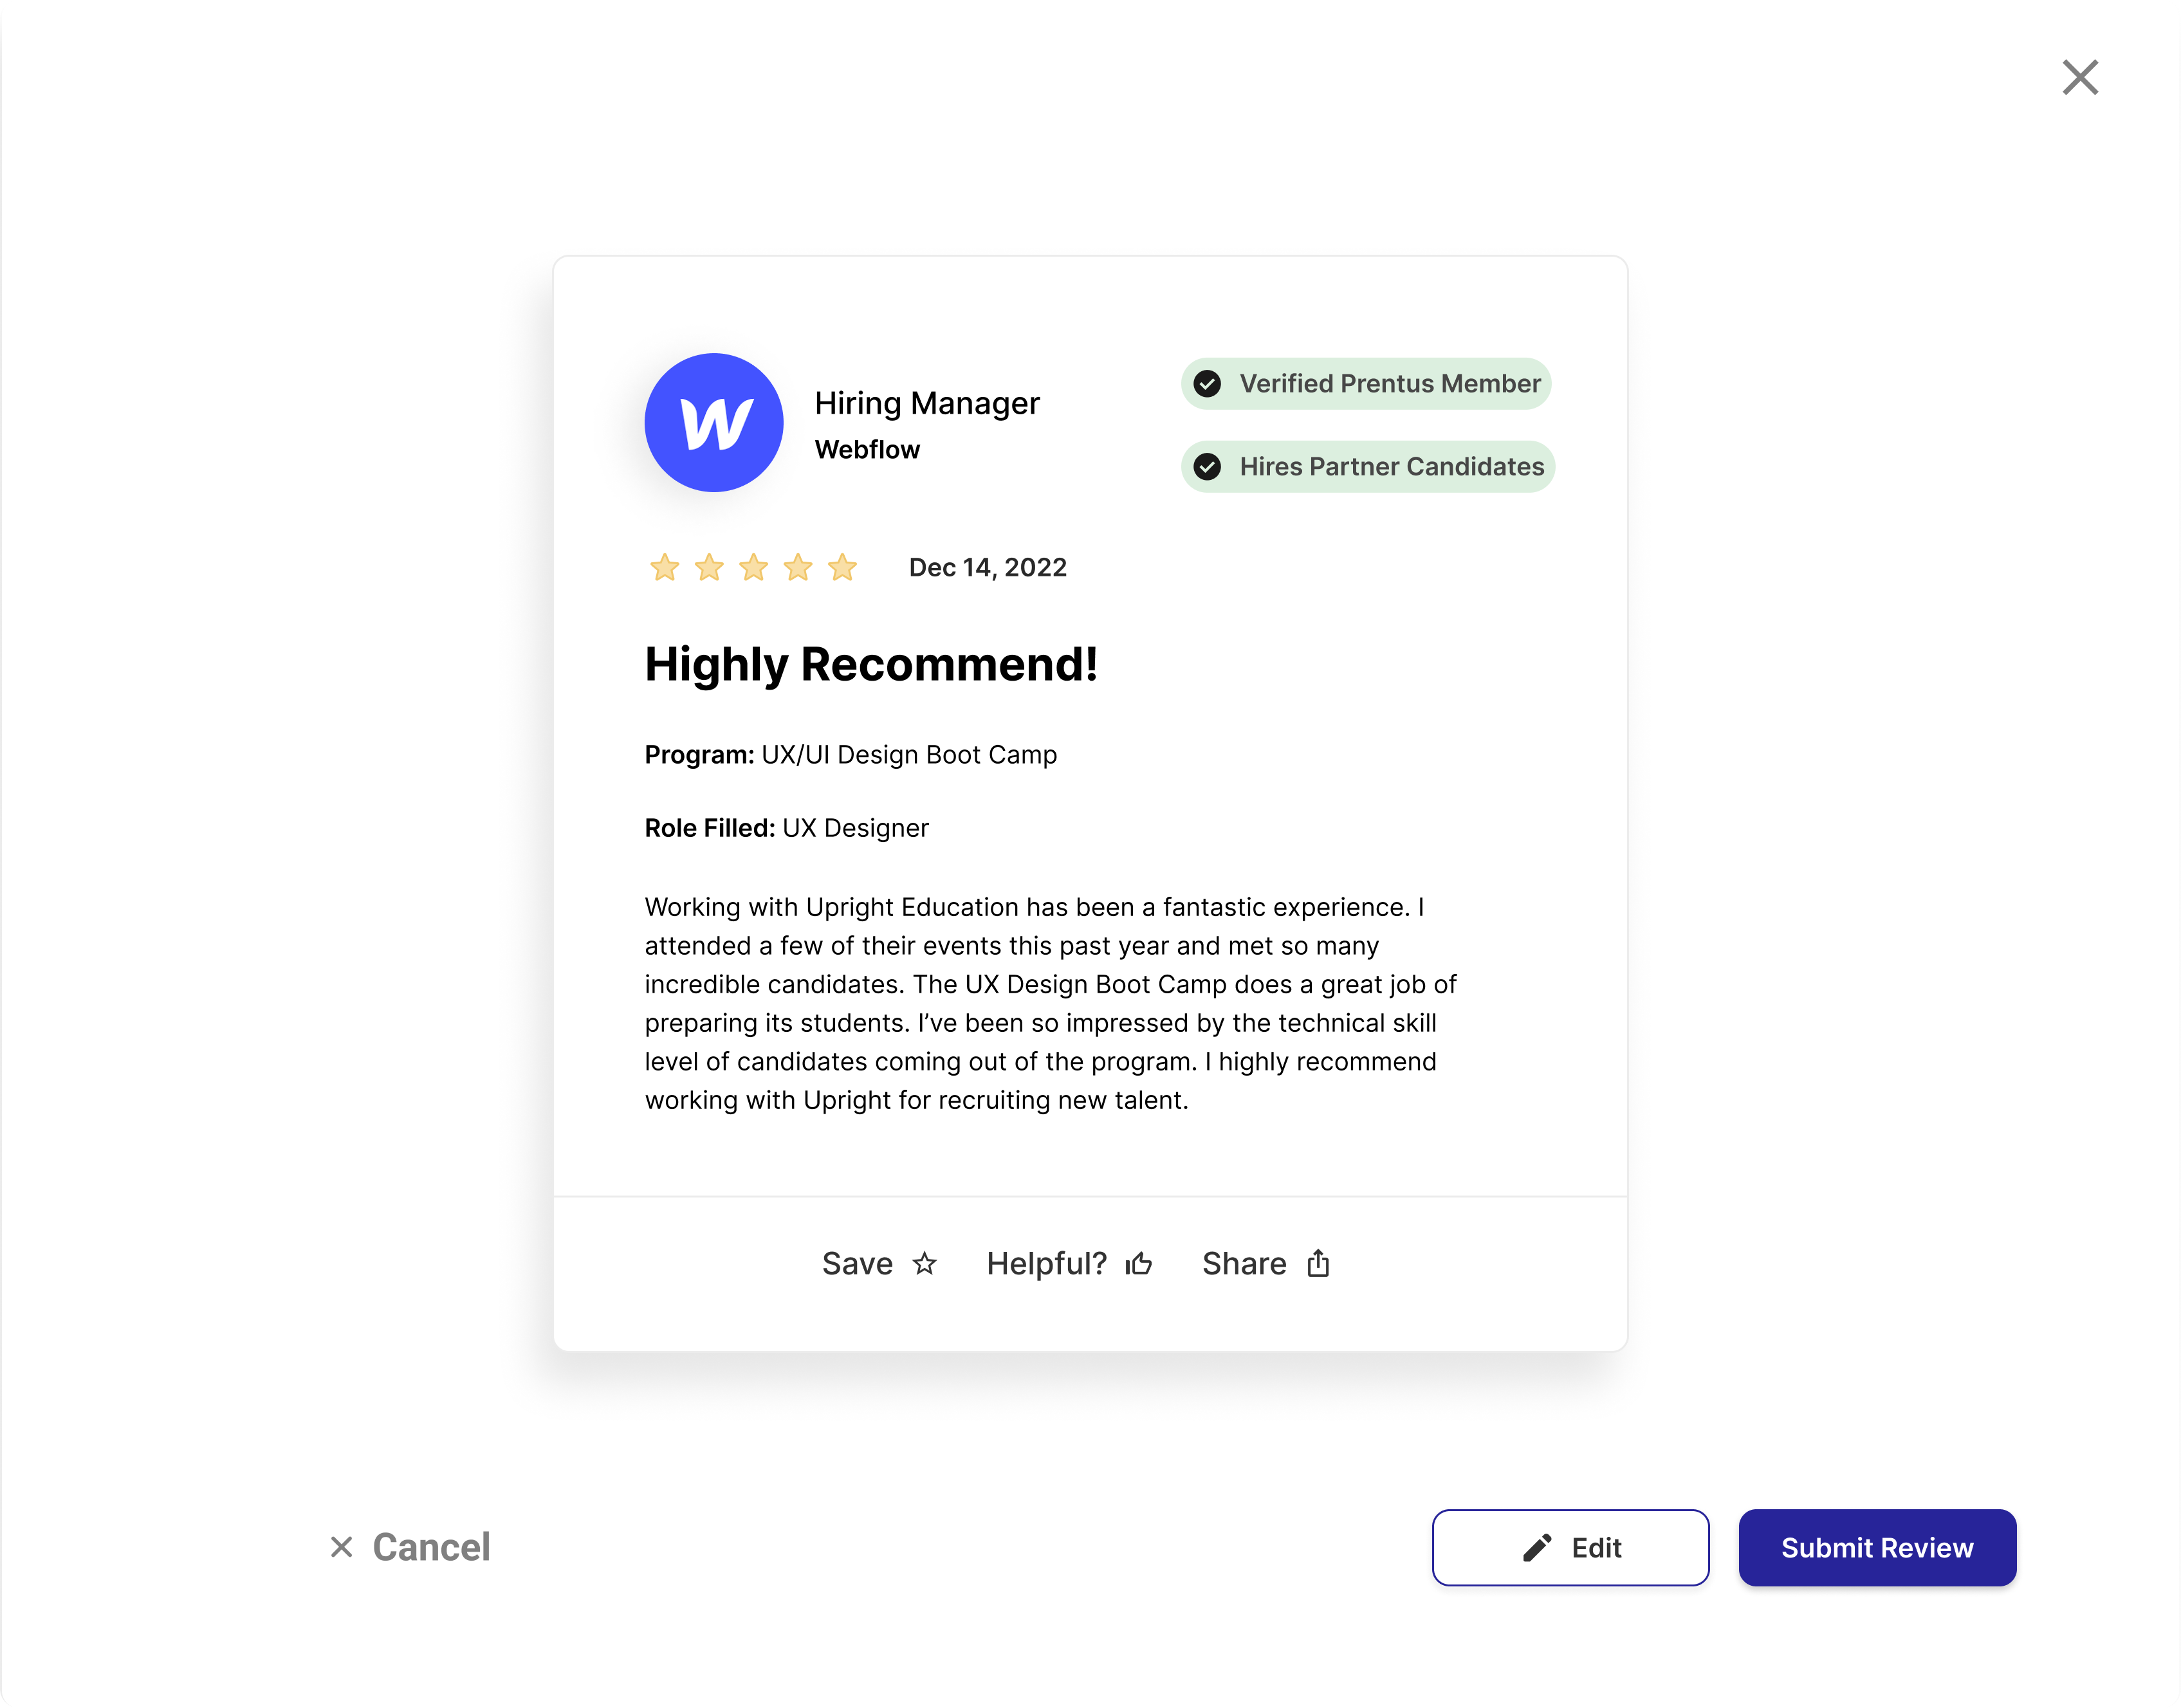
Task: Click the Hires Partner Candidates checkmark icon
Action: (x=1207, y=467)
